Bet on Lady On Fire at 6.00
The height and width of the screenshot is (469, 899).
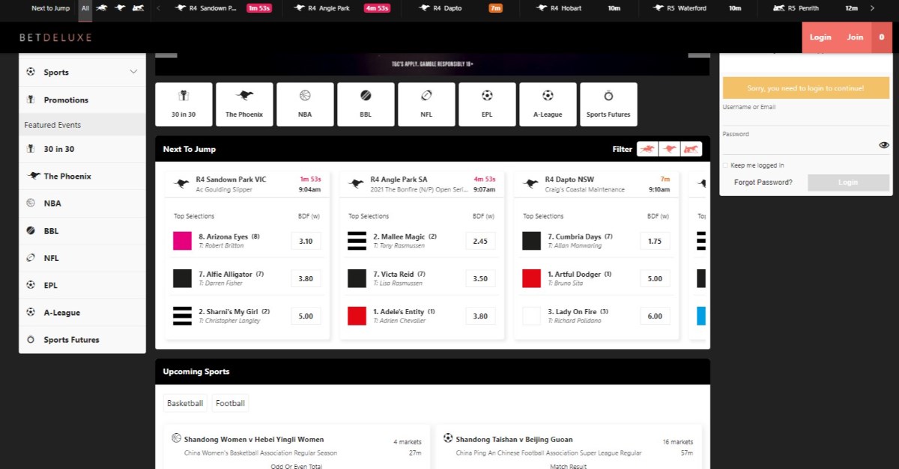pos(655,316)
